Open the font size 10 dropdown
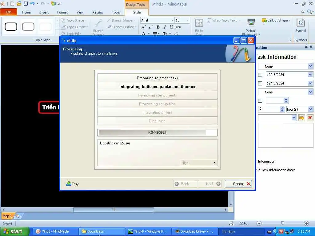 (x=188, y=20)
